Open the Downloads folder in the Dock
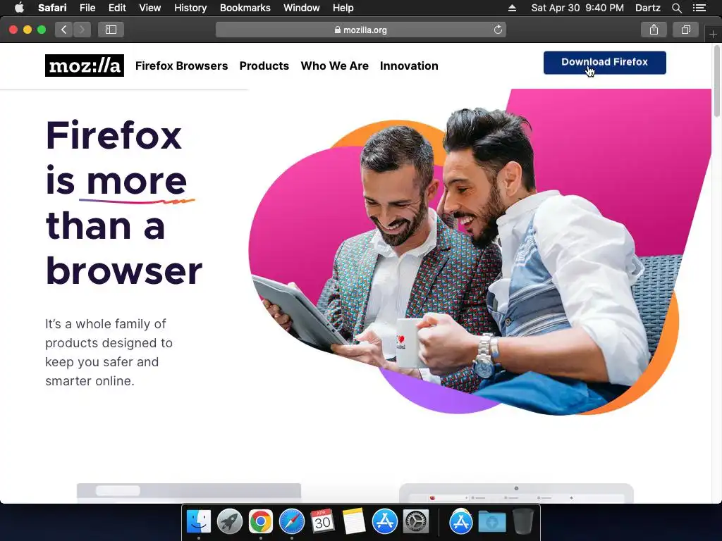 point(491,522)
